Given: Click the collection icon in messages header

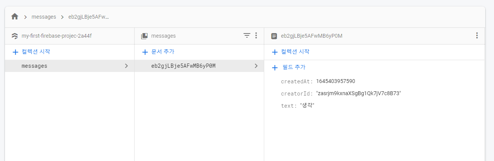Looking at the screenshot, I should 144,36.
